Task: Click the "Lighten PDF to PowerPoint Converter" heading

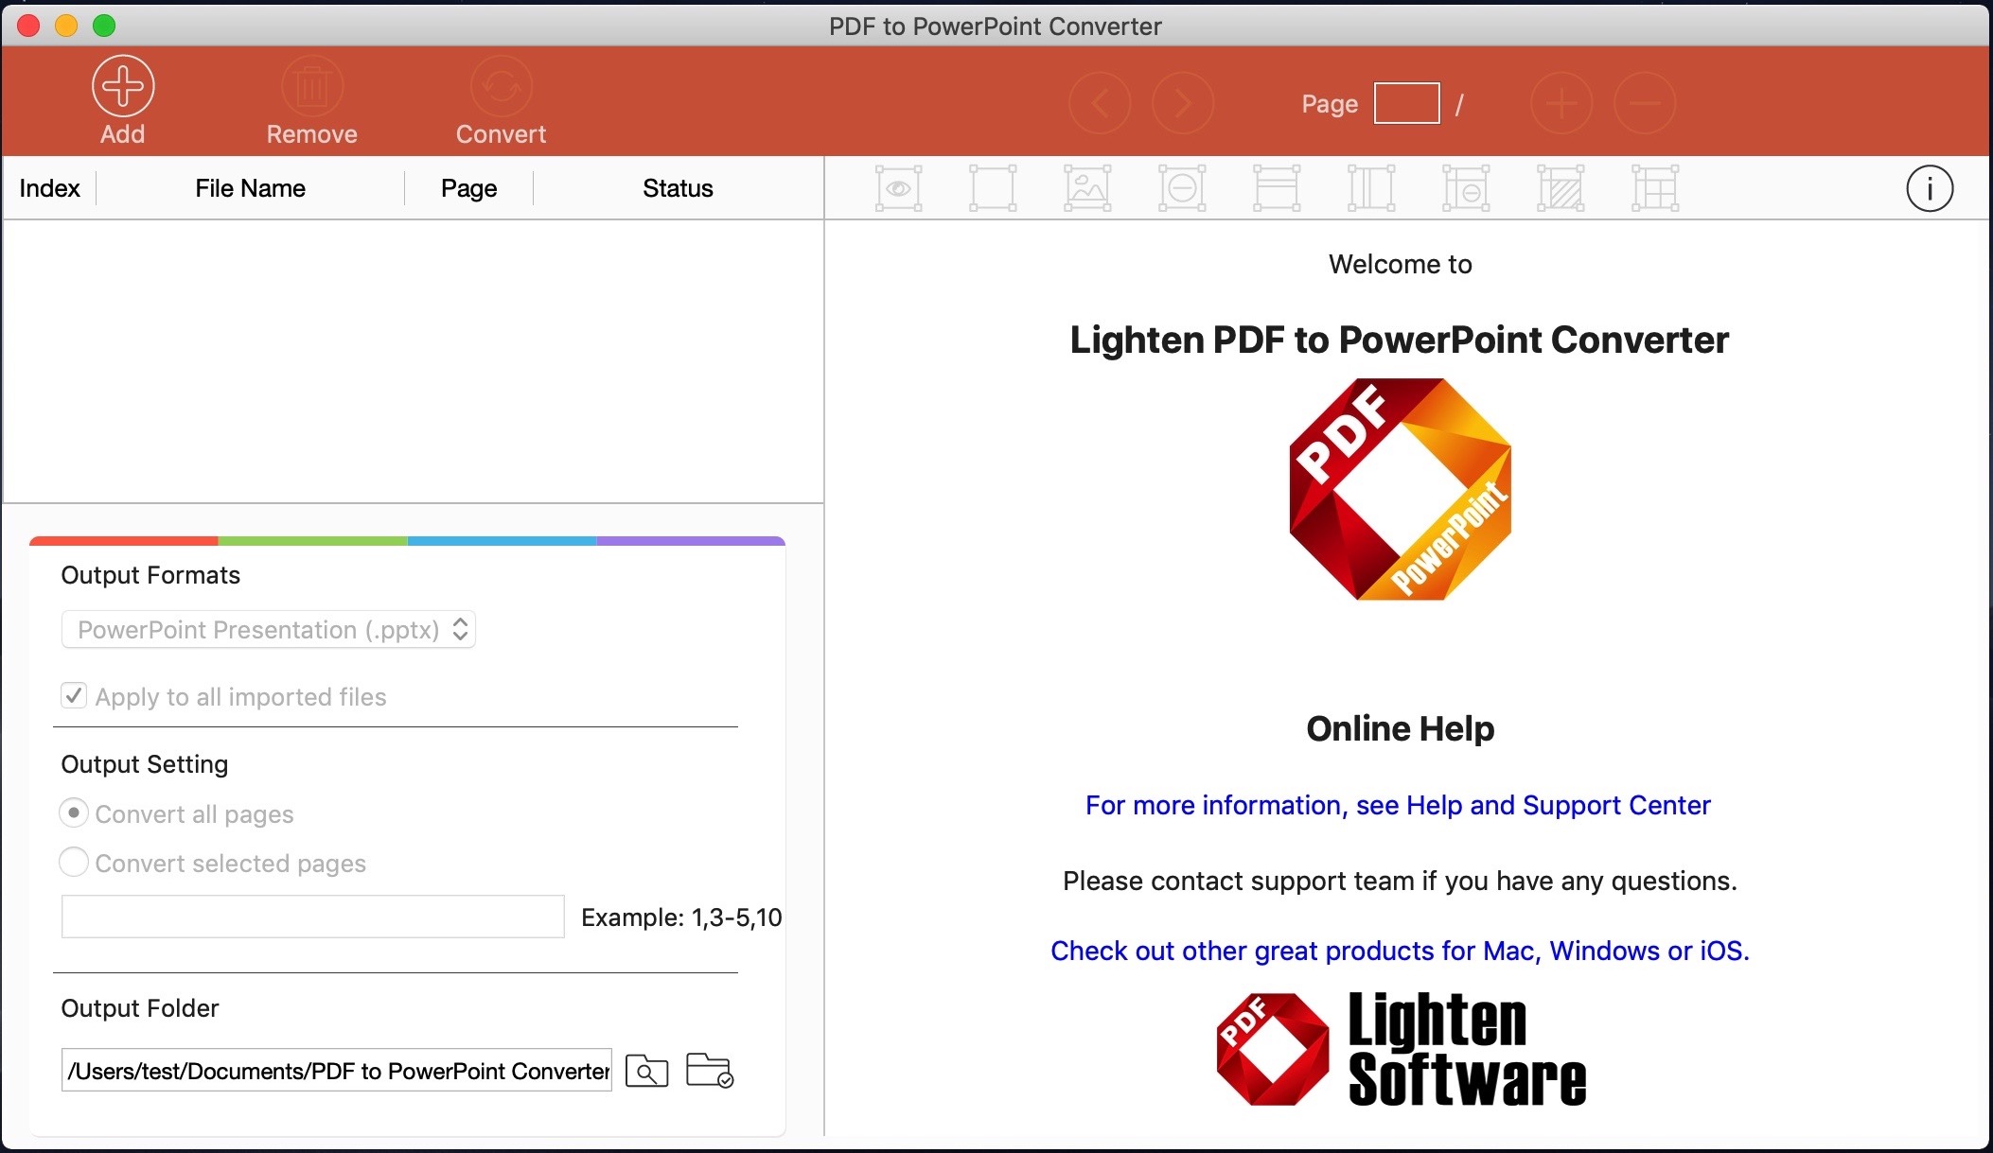Action: coord(1400,340)
